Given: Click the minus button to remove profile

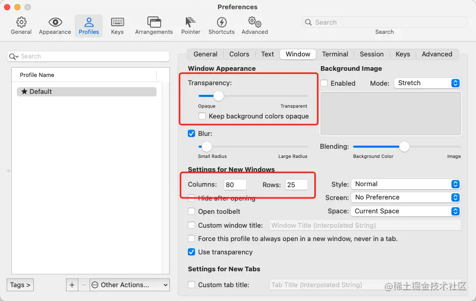Looking at the screenshot, I should (84, 285).
